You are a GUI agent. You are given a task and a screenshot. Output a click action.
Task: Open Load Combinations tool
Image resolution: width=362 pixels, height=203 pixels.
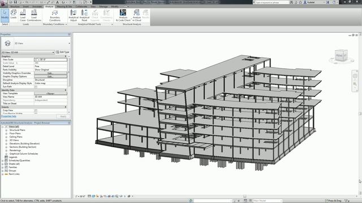(x=34, y=15)
